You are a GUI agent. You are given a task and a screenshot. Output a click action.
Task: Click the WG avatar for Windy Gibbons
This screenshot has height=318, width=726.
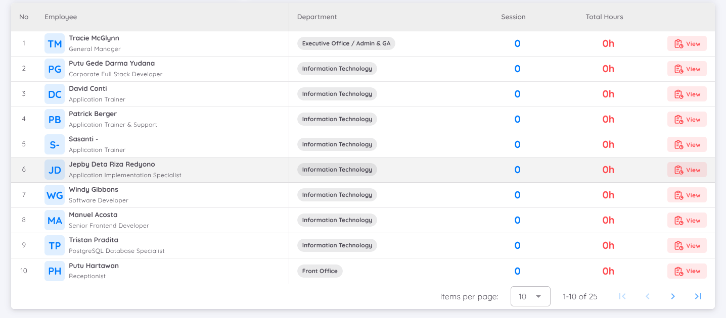55,195
